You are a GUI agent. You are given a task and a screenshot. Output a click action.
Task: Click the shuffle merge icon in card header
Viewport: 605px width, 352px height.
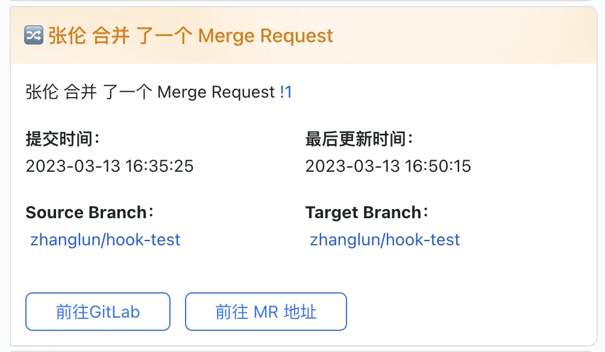(x=33, y=36)
